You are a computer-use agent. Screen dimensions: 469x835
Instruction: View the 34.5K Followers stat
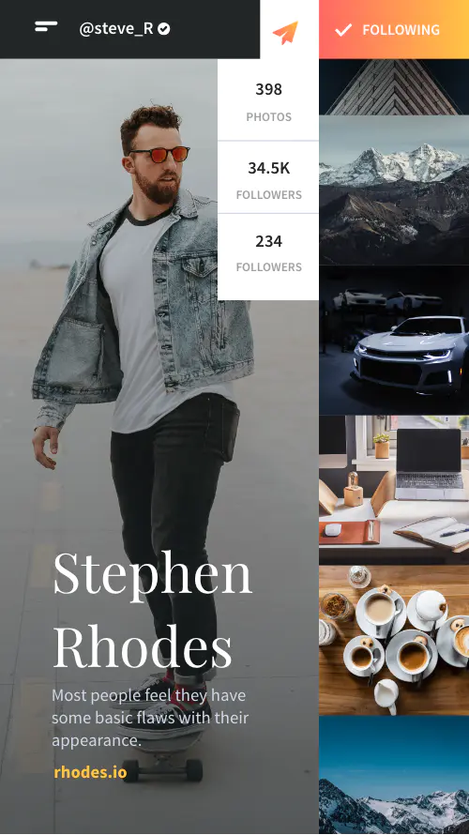coord(268,178)
